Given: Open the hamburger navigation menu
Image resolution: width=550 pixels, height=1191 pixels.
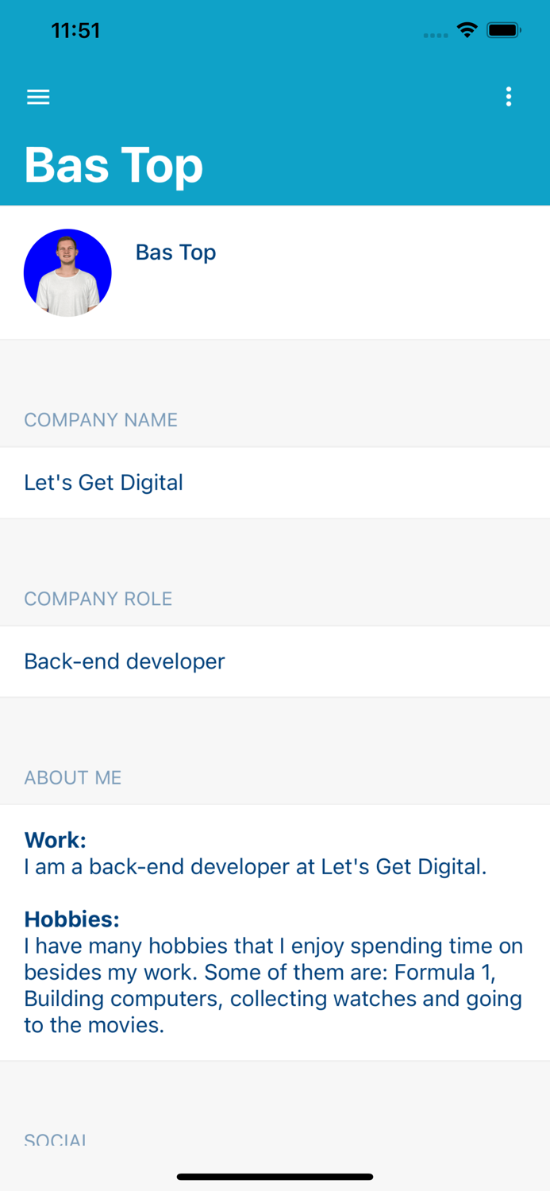Looking at the screenshot, I should pyautogui.click(x=38, y=97).
